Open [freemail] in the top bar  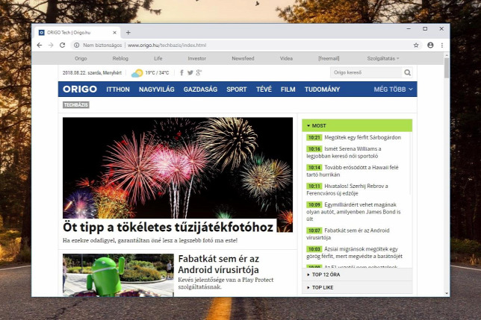click(x=329, y=58)
